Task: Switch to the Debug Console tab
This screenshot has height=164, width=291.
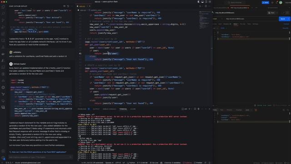Action: (x=109, y=109)
